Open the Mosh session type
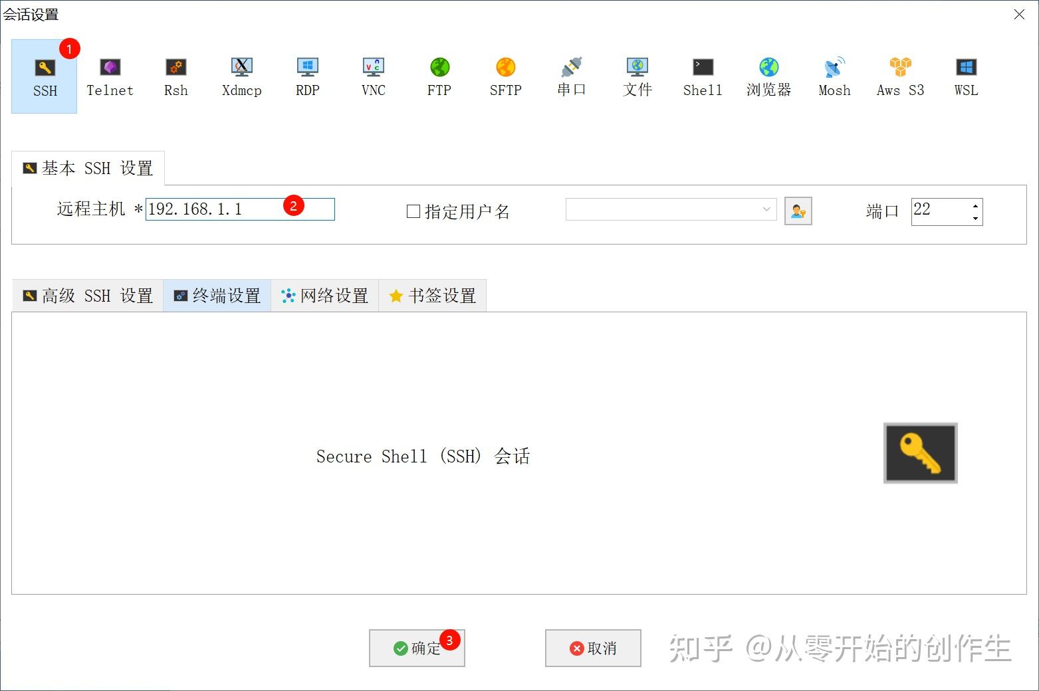 pos(834,76)
